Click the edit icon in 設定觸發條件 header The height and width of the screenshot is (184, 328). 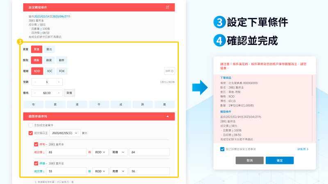click(x=167, y=7)
